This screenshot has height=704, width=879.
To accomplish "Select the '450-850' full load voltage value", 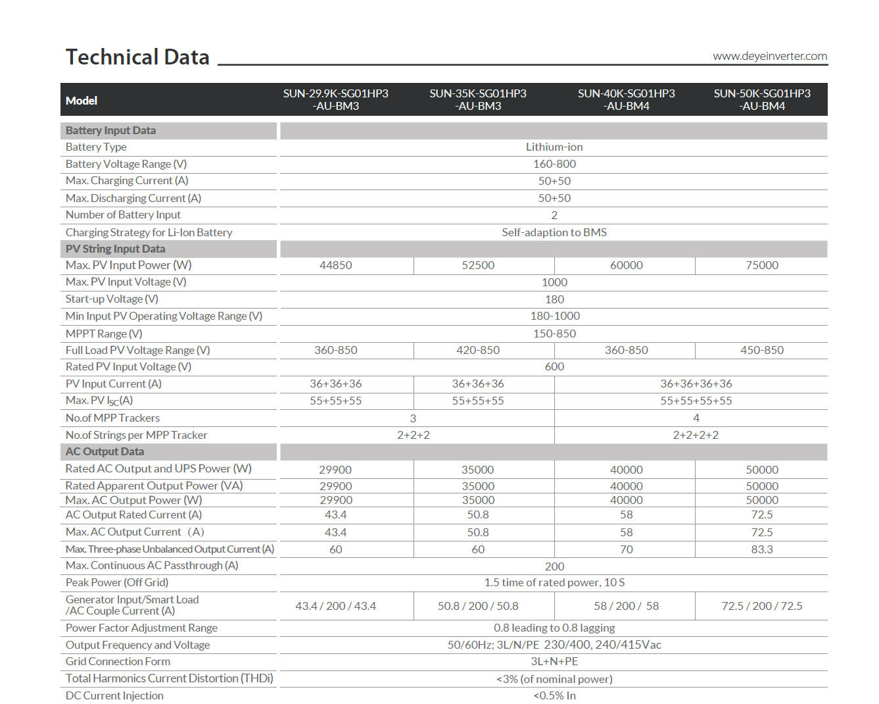I will pyautogui.click(x=762, y=350).
